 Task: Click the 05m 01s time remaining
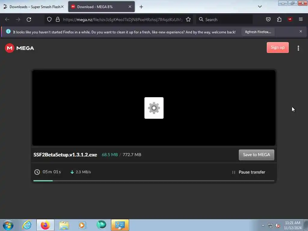(x=52, y=172)
